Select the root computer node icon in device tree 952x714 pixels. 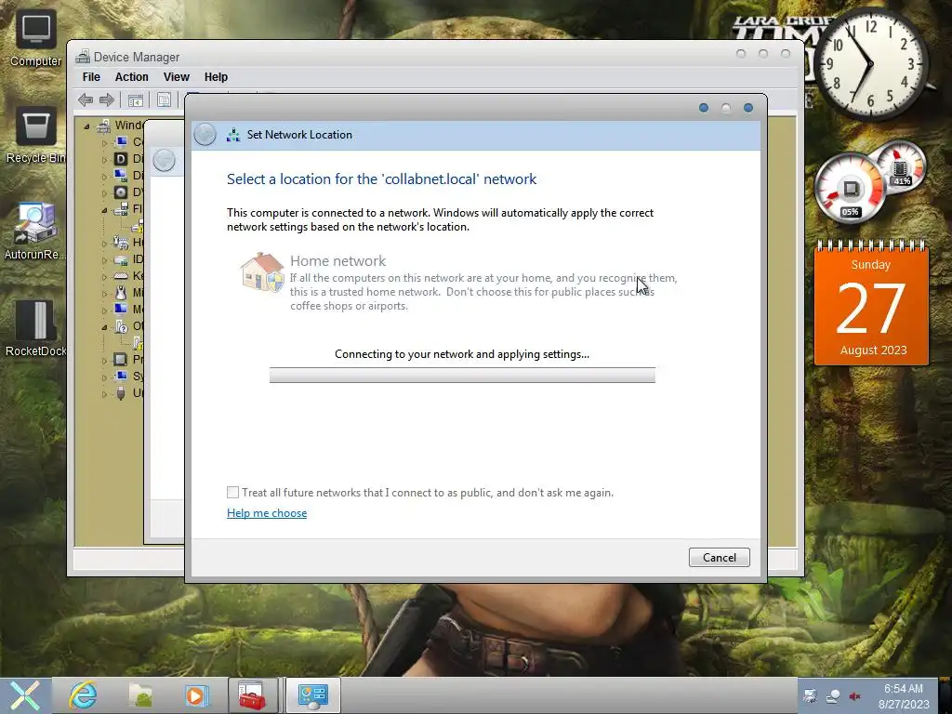click(x=104, y=126)
